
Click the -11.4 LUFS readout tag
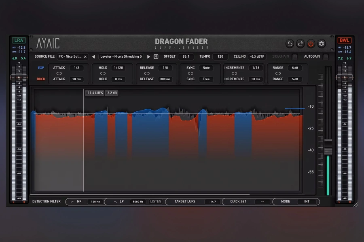[x=95, y=93]
